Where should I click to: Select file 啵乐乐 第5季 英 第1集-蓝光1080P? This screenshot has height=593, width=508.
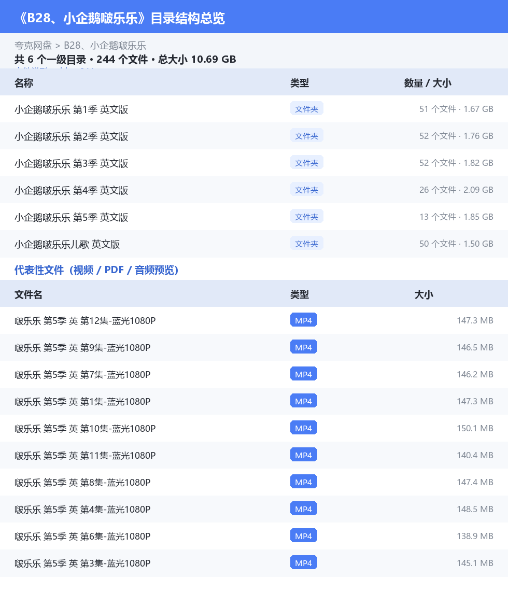[x=82, y=402]
